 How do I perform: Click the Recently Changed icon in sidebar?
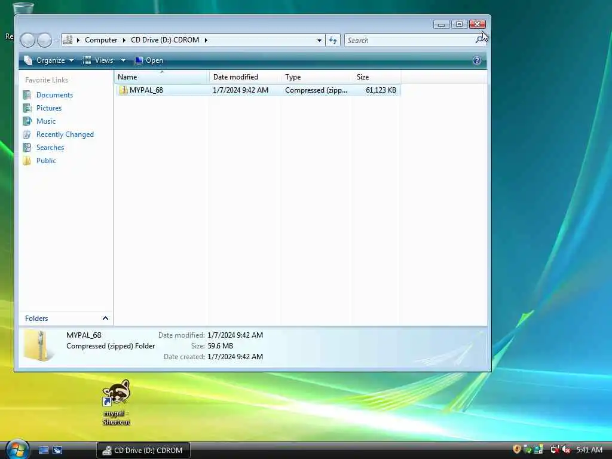(27, 134)
